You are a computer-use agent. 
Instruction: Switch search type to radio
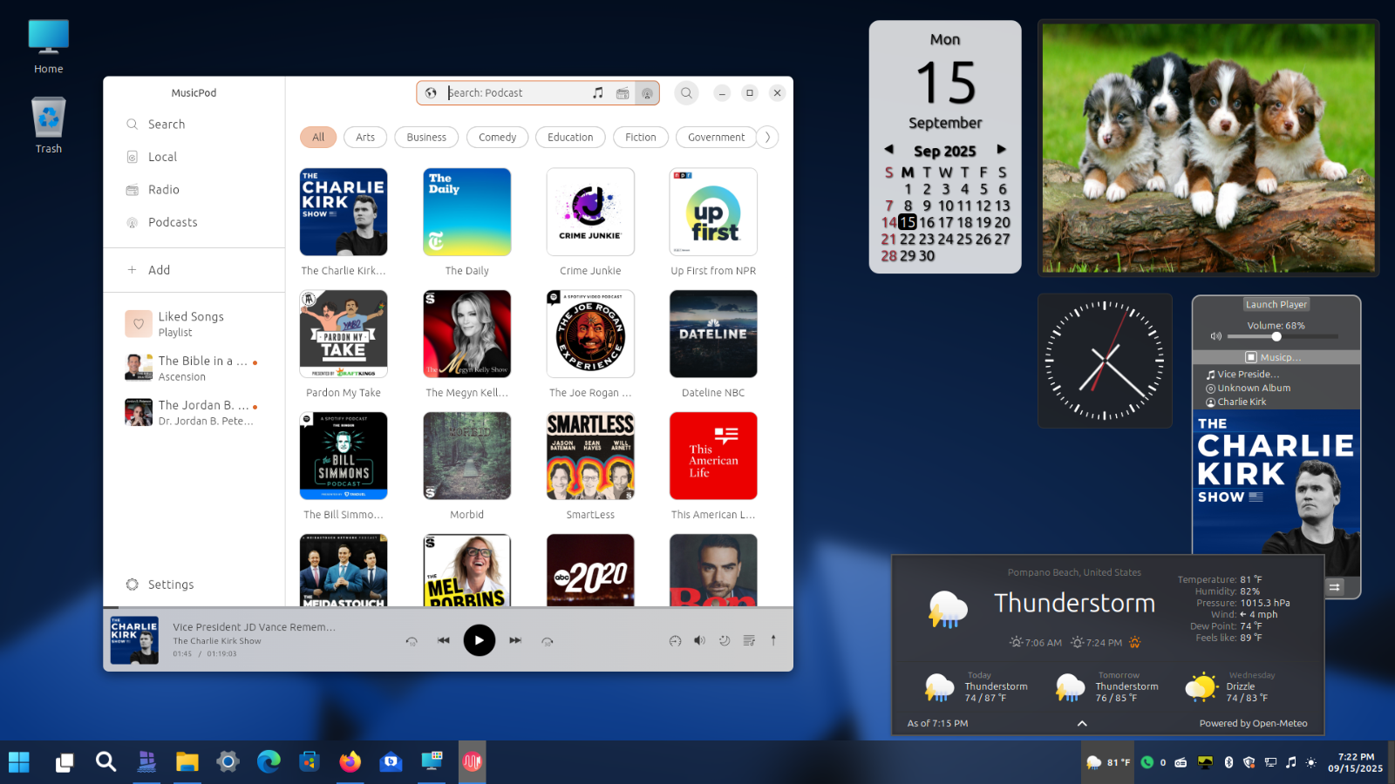(x=623, y=93)
